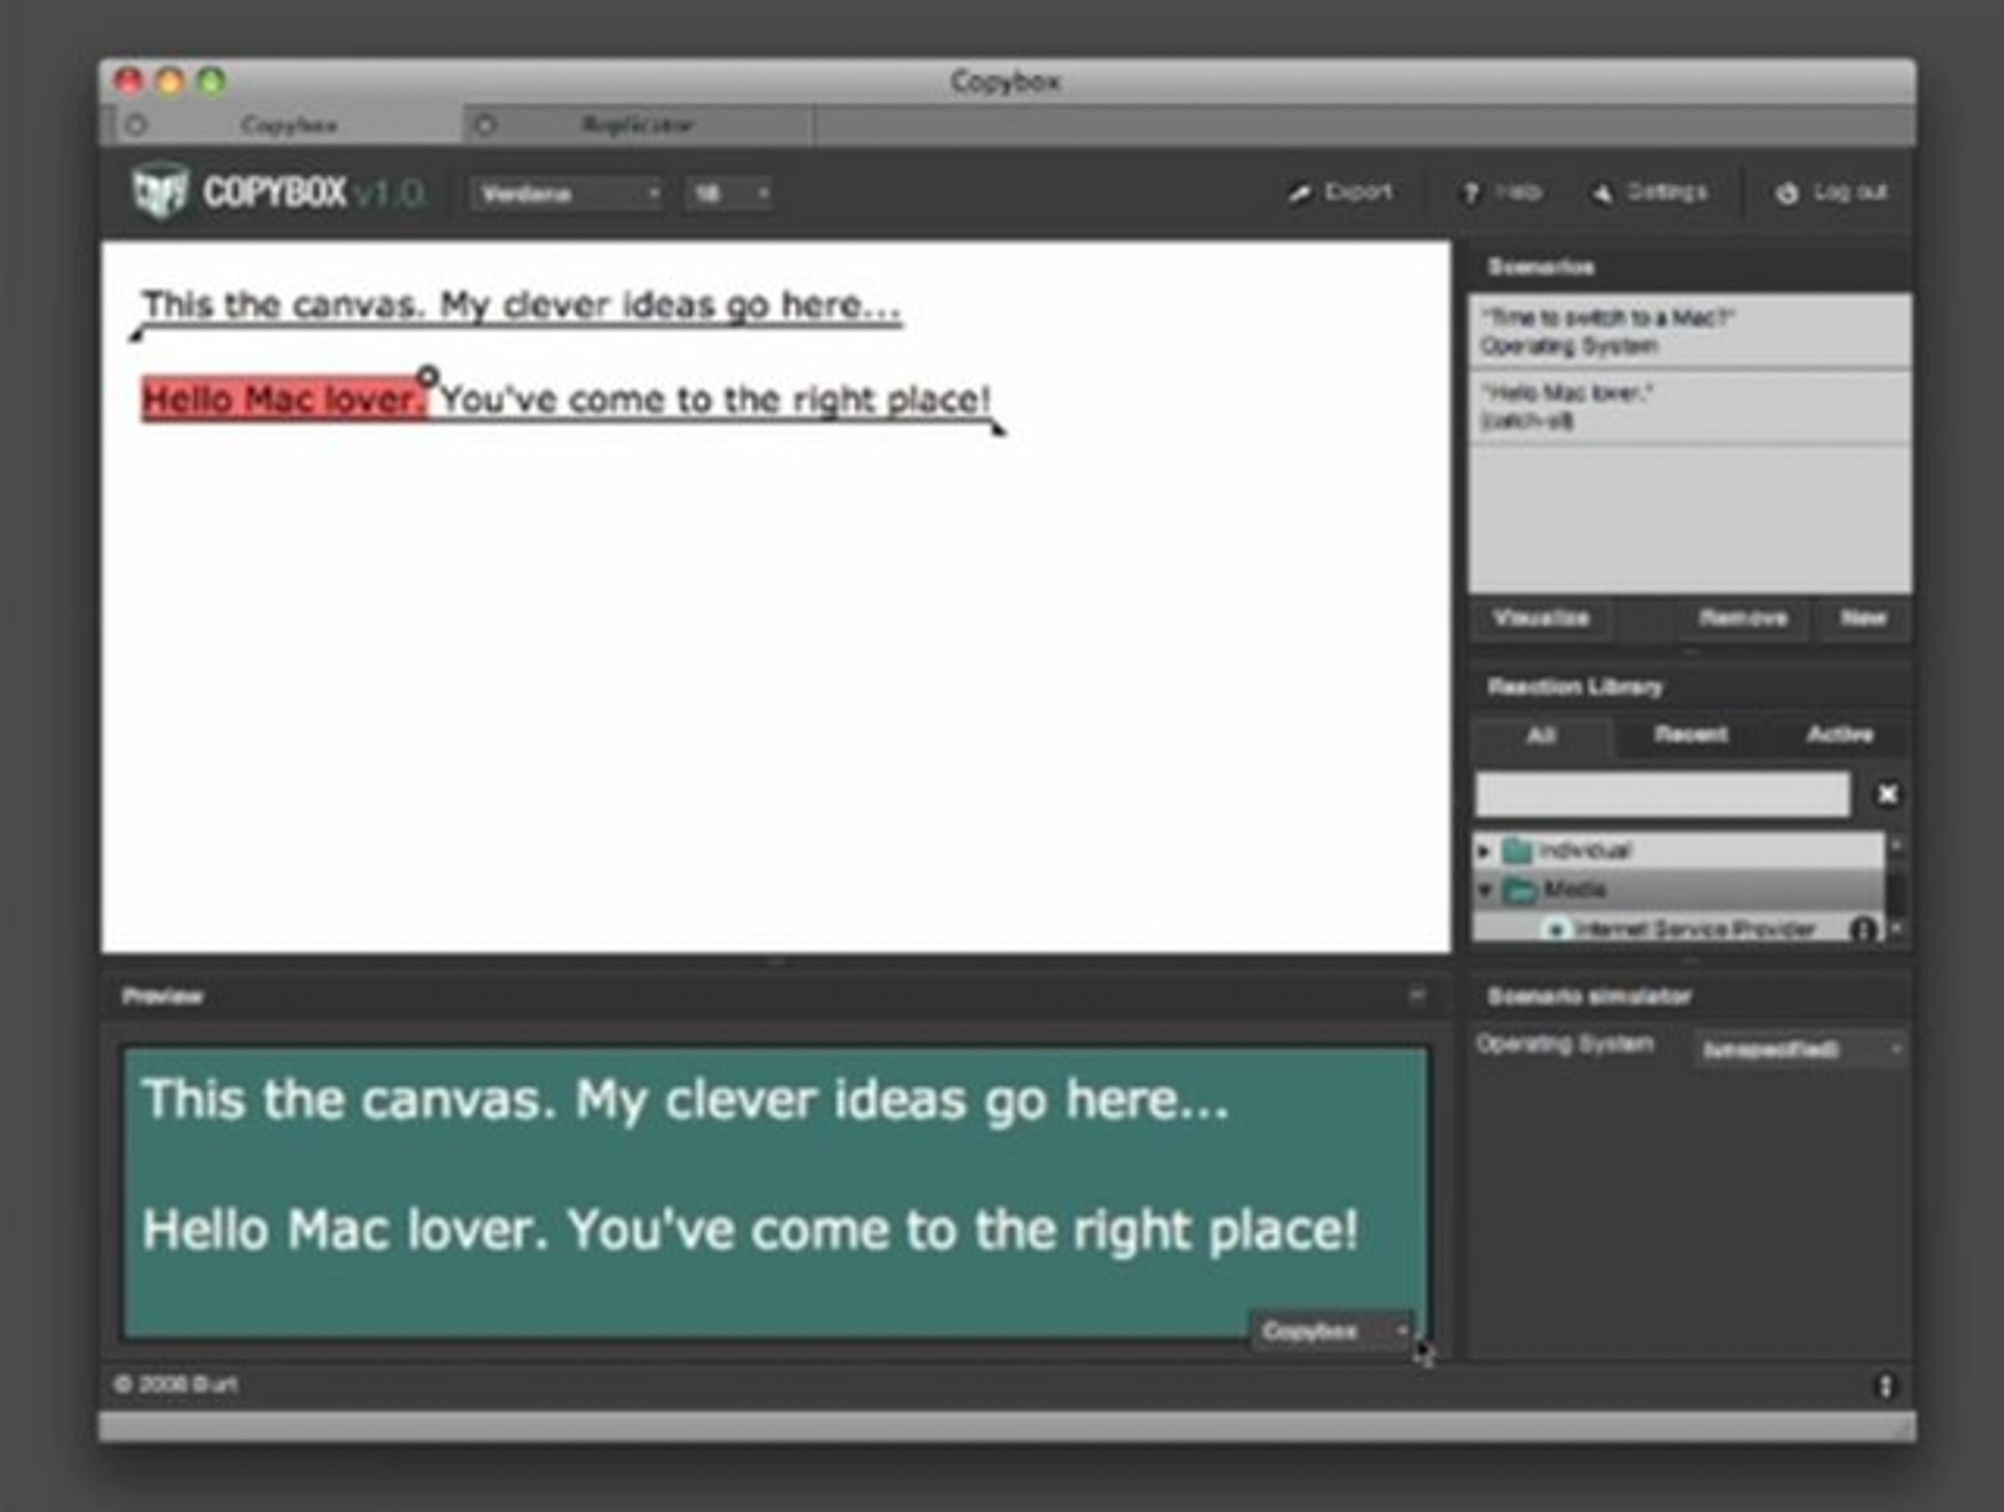2004x1512 pixels.
Task: Click the Copybox cube logo icon
Action: coord(160,191)
